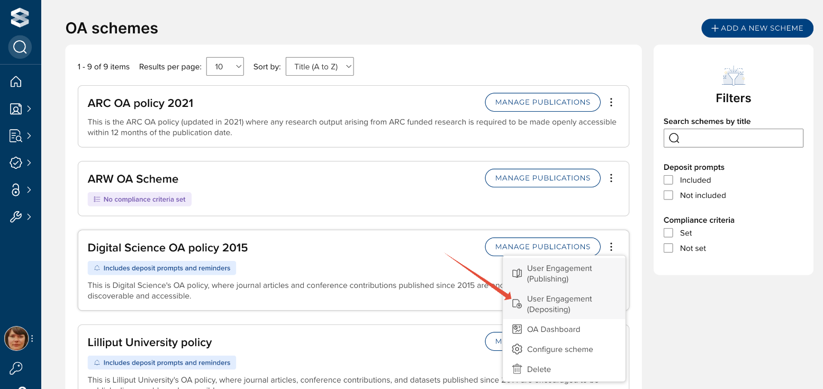This screenshot has height=389, width=823.
Task: Check the Included deposit prompts checkbox
Action: 668,180
